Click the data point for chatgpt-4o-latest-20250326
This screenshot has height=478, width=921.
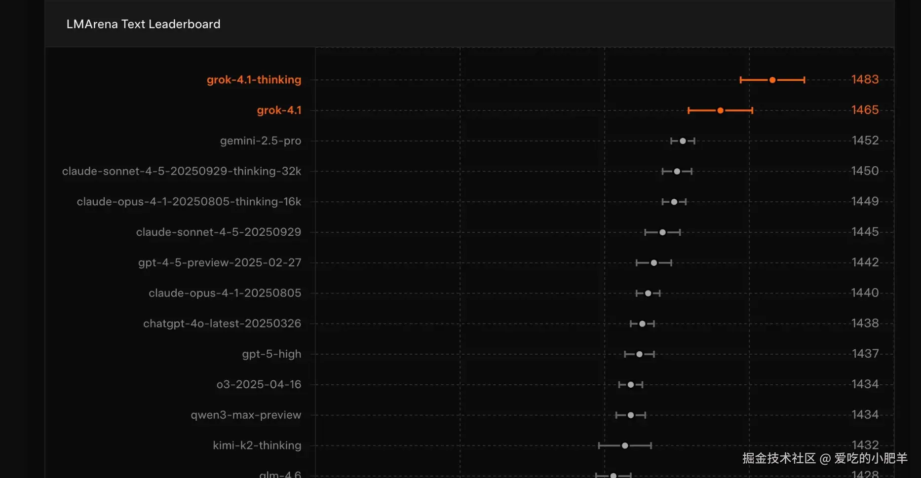pos(642,324)
